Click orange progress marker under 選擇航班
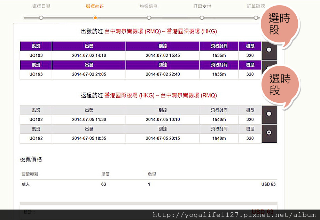The image size is (320, 220). [x=95, y=18]
